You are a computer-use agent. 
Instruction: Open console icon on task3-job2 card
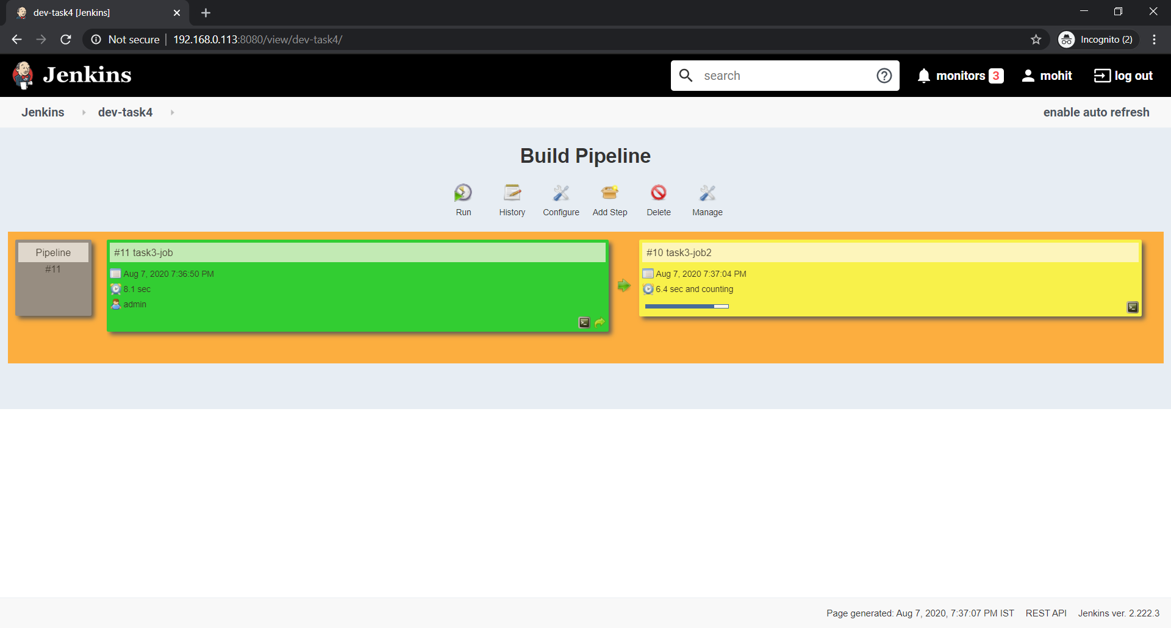point(1132,307)
